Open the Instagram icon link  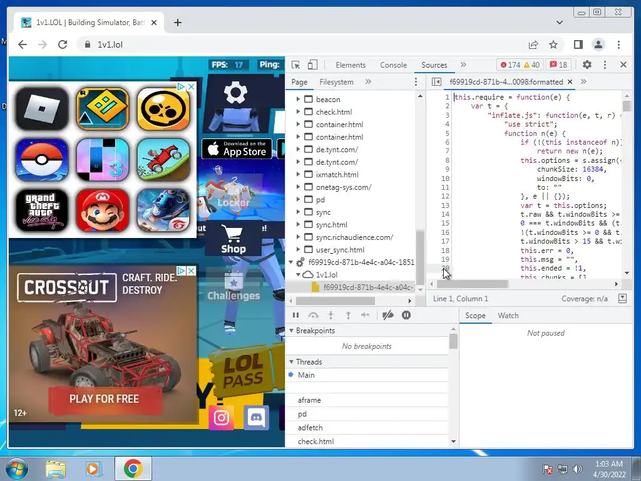coord(221,418)
